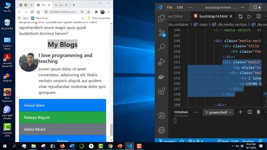Viewport: 267px width, 150px height.
Task: Open Acrobat Reader DC desktop icon
Action: [7, 60]
